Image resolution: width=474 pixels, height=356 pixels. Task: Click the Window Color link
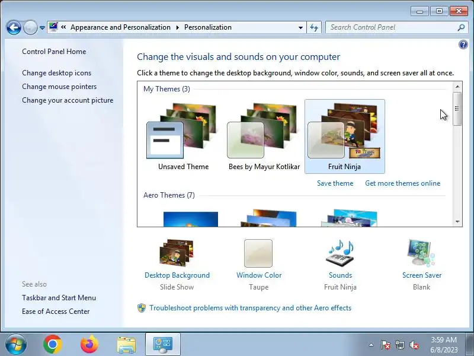tap(259, 275)
